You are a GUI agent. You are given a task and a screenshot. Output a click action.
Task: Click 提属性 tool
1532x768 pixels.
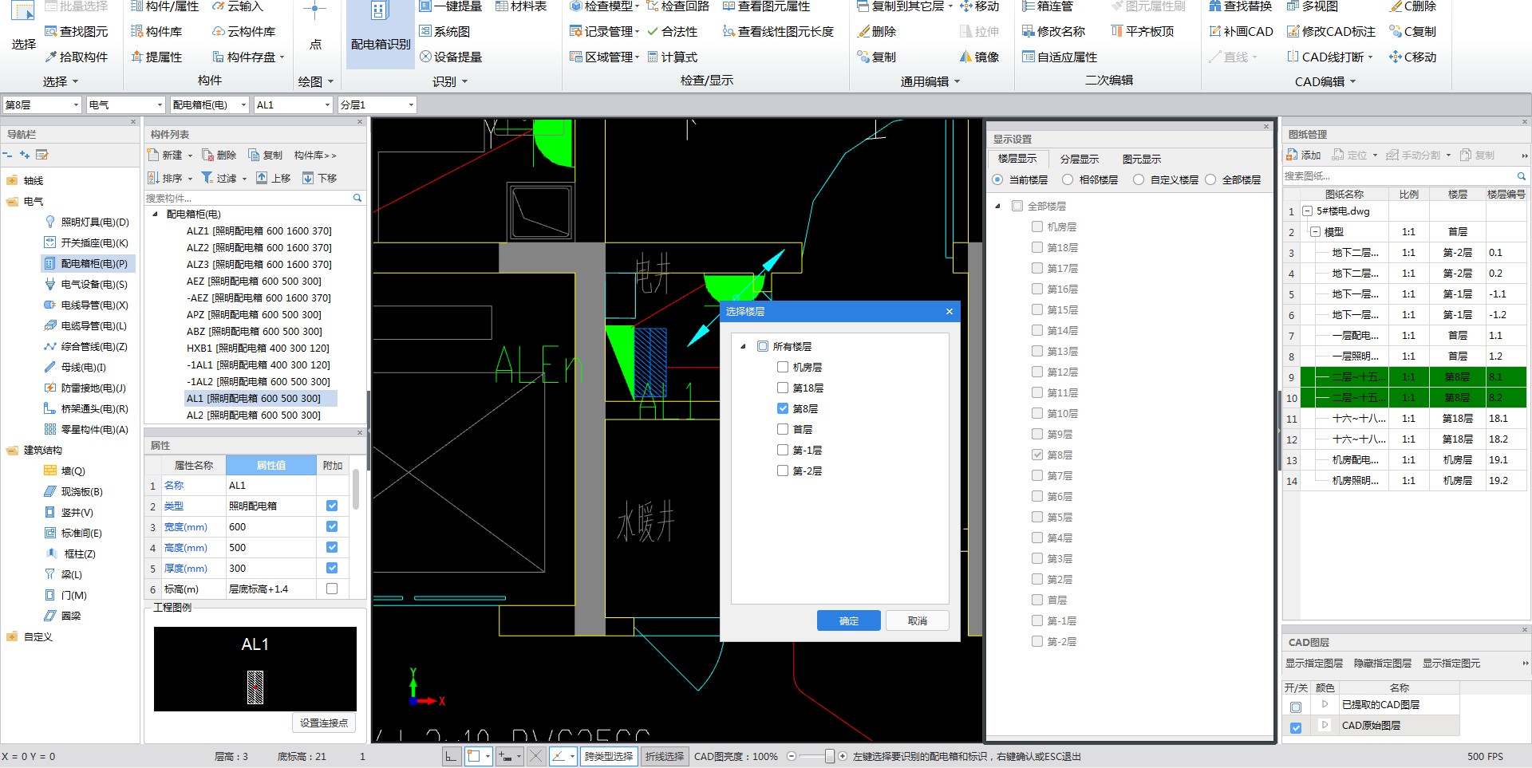click(156, 57)
